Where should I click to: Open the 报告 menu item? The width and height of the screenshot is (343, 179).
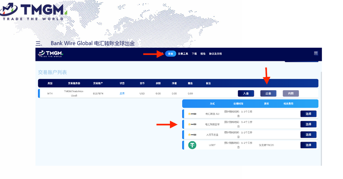pyautogui.click(x=203, y=54)
